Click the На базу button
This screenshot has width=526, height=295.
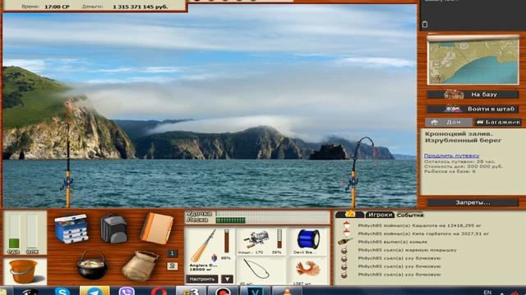(x=473, y=95)
